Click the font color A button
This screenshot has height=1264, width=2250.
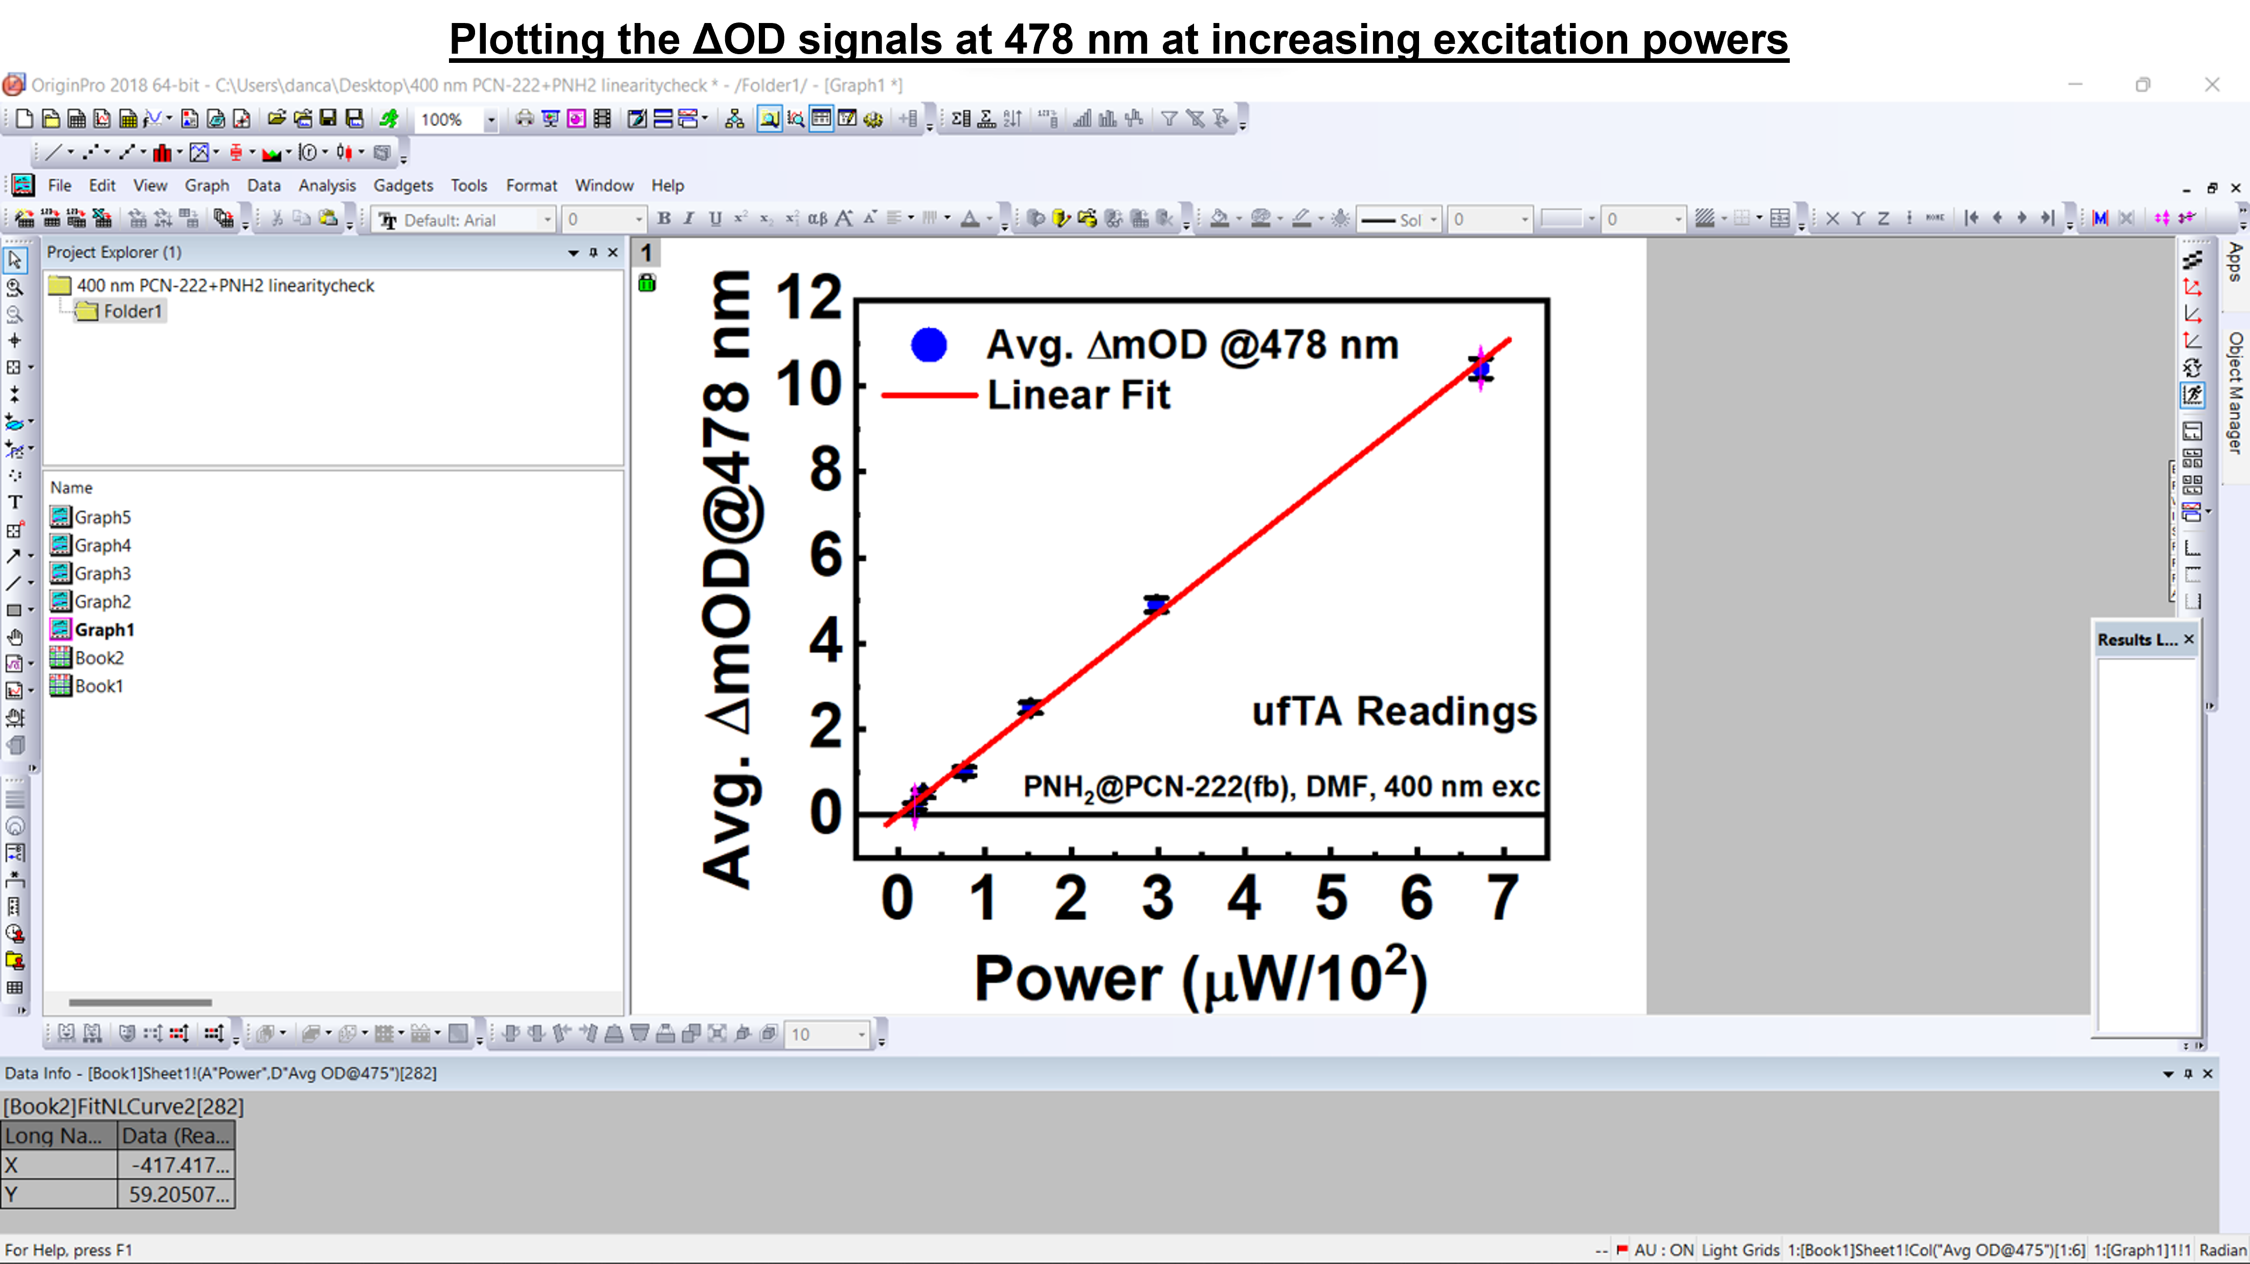970,219
